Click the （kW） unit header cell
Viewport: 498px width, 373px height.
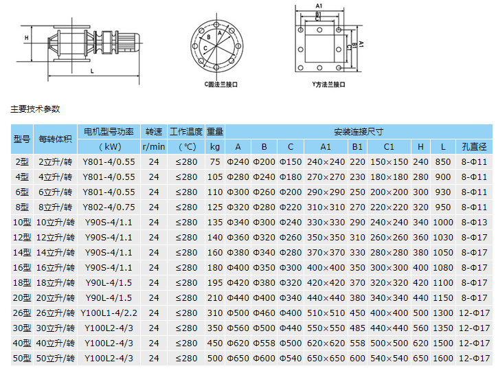tap(109, 147)
